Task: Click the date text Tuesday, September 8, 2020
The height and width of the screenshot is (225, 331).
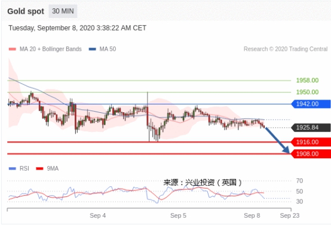Action: point(51,28)
